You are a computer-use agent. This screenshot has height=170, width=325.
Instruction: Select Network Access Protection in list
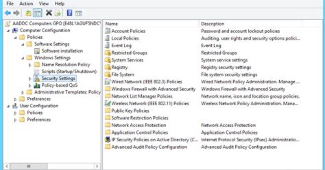pyautogui.click(x=139, y=125)
